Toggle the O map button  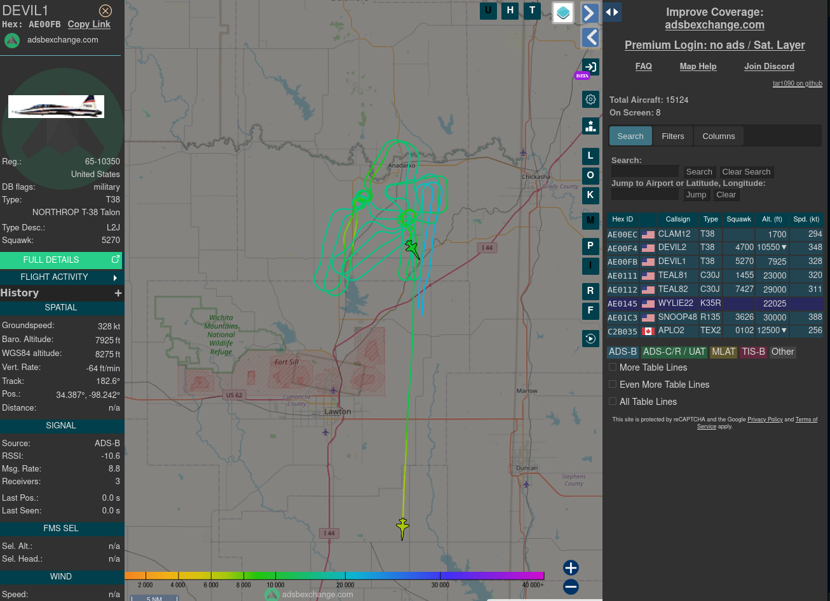pos(590,176)
